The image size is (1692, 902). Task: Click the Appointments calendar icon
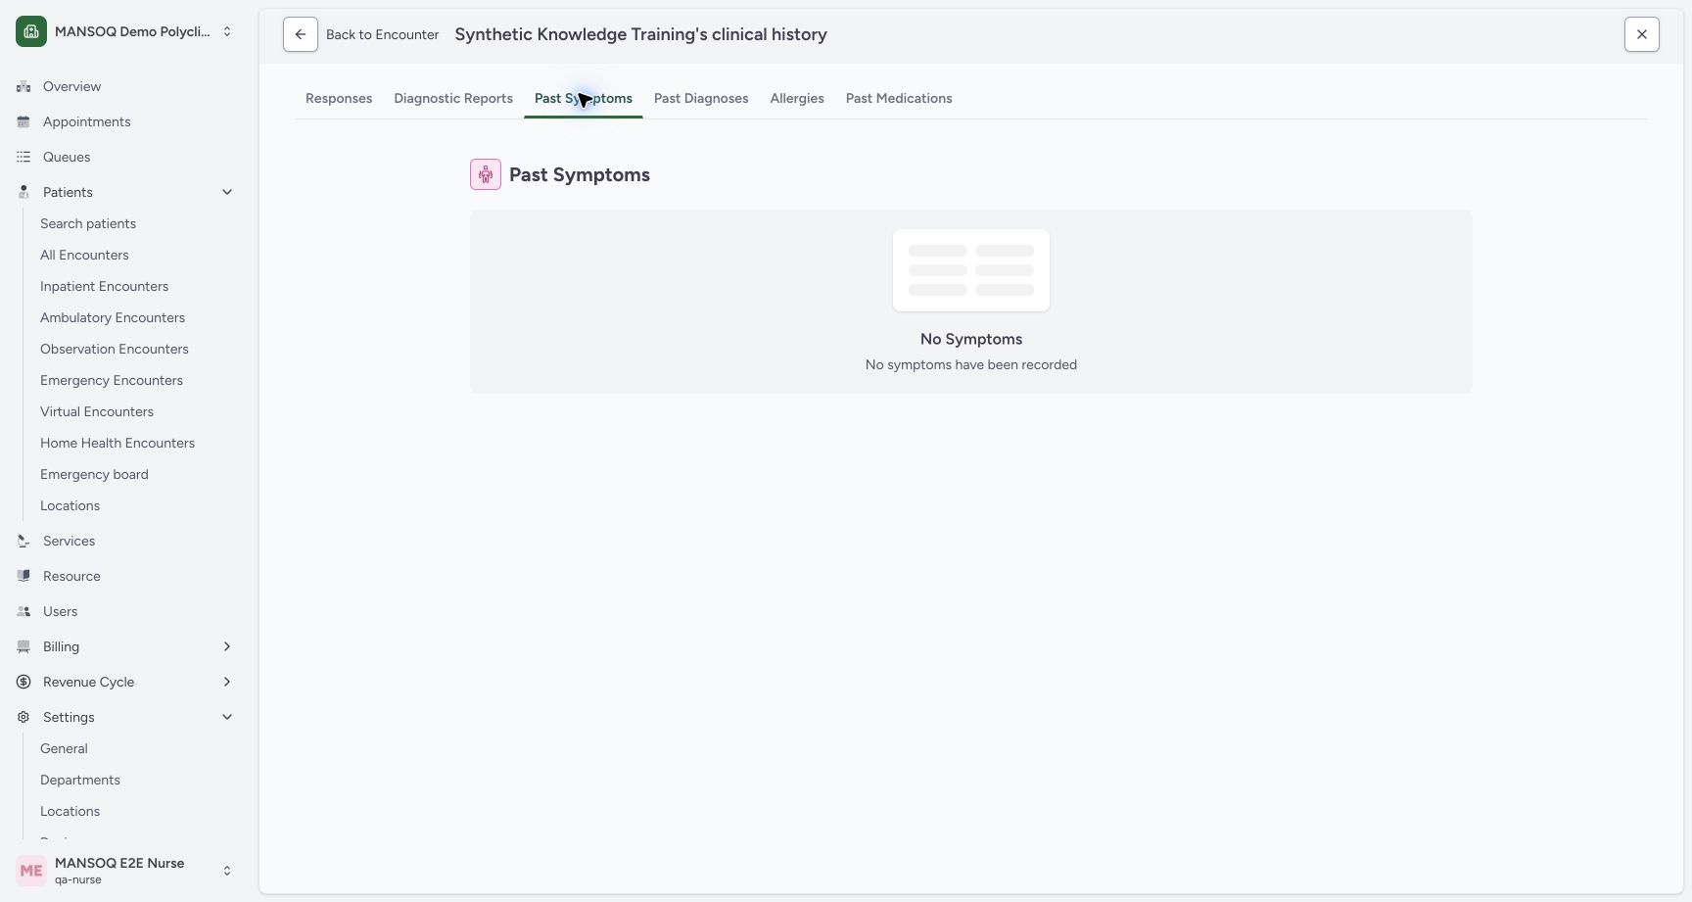tap(23, 121)
